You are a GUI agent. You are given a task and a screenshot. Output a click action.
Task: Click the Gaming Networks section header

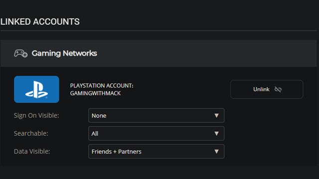(159, 53)
